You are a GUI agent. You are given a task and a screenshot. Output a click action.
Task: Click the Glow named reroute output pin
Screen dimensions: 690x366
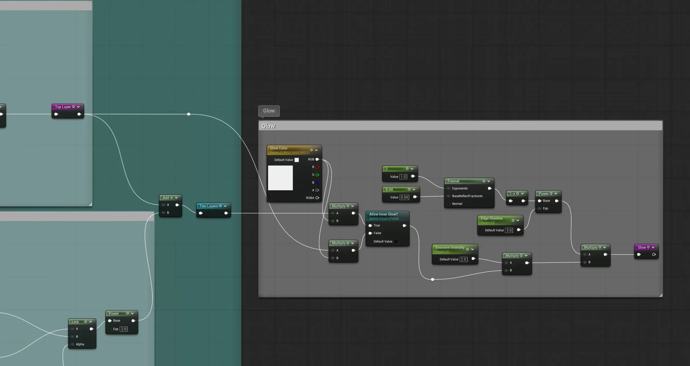(654, 254)
